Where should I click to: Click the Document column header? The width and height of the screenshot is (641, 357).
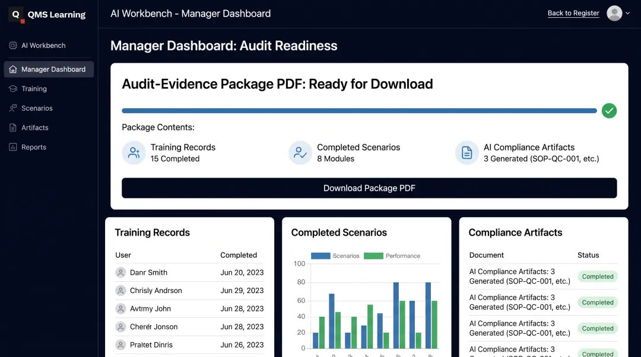click(487, 255)
